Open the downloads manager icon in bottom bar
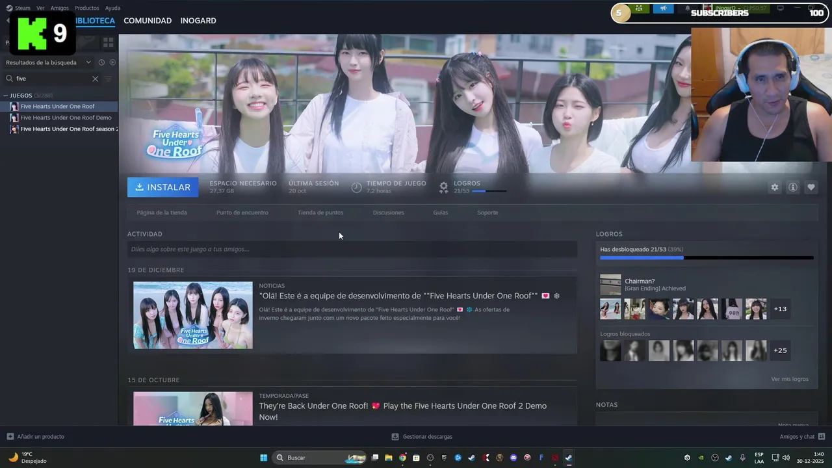 [x=395, y=436]
